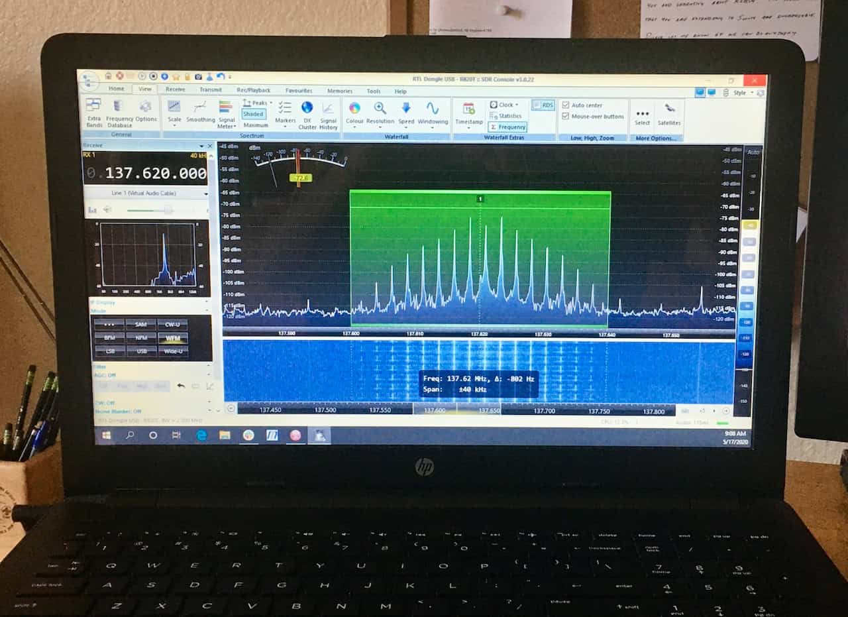Open the Satellites tool
The image size is (848, 617).
pyautogui.click(x=669, y=113)
